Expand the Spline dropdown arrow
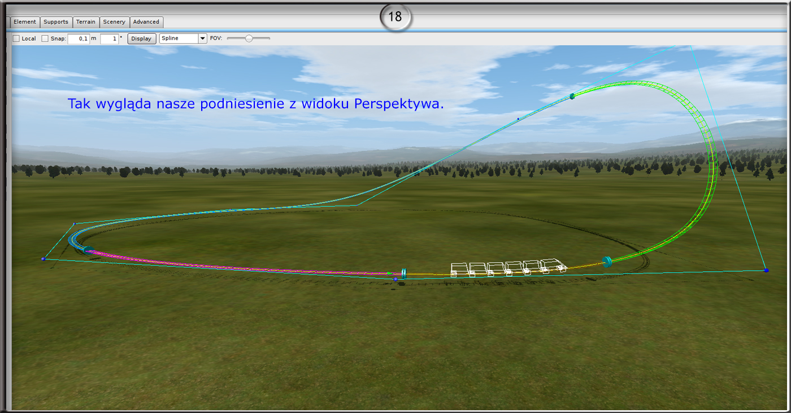 point(202,39)
